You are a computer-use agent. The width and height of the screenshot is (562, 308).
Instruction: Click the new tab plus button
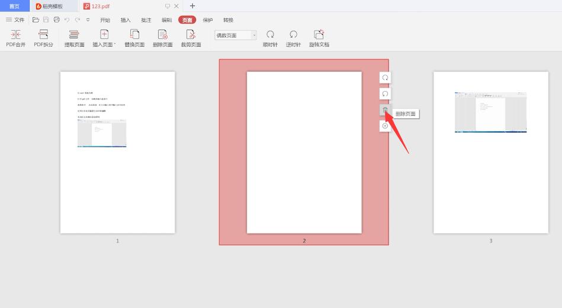click(192, 6)
